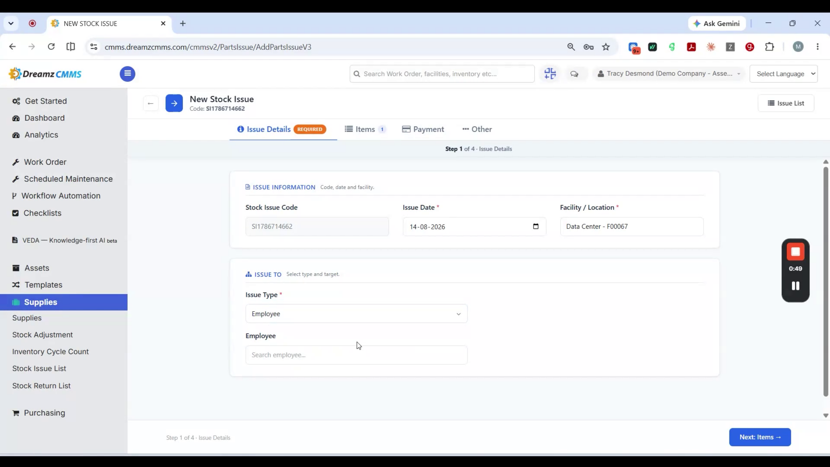Open the Supplies sub-item link

[x=27, y=318]
